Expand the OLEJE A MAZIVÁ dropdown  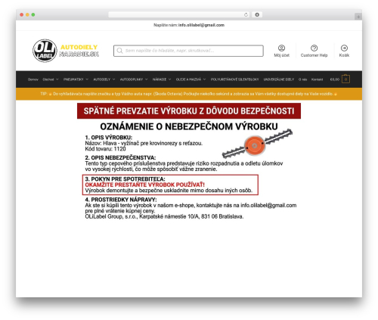pyautogui.click(x=191, y=79)
